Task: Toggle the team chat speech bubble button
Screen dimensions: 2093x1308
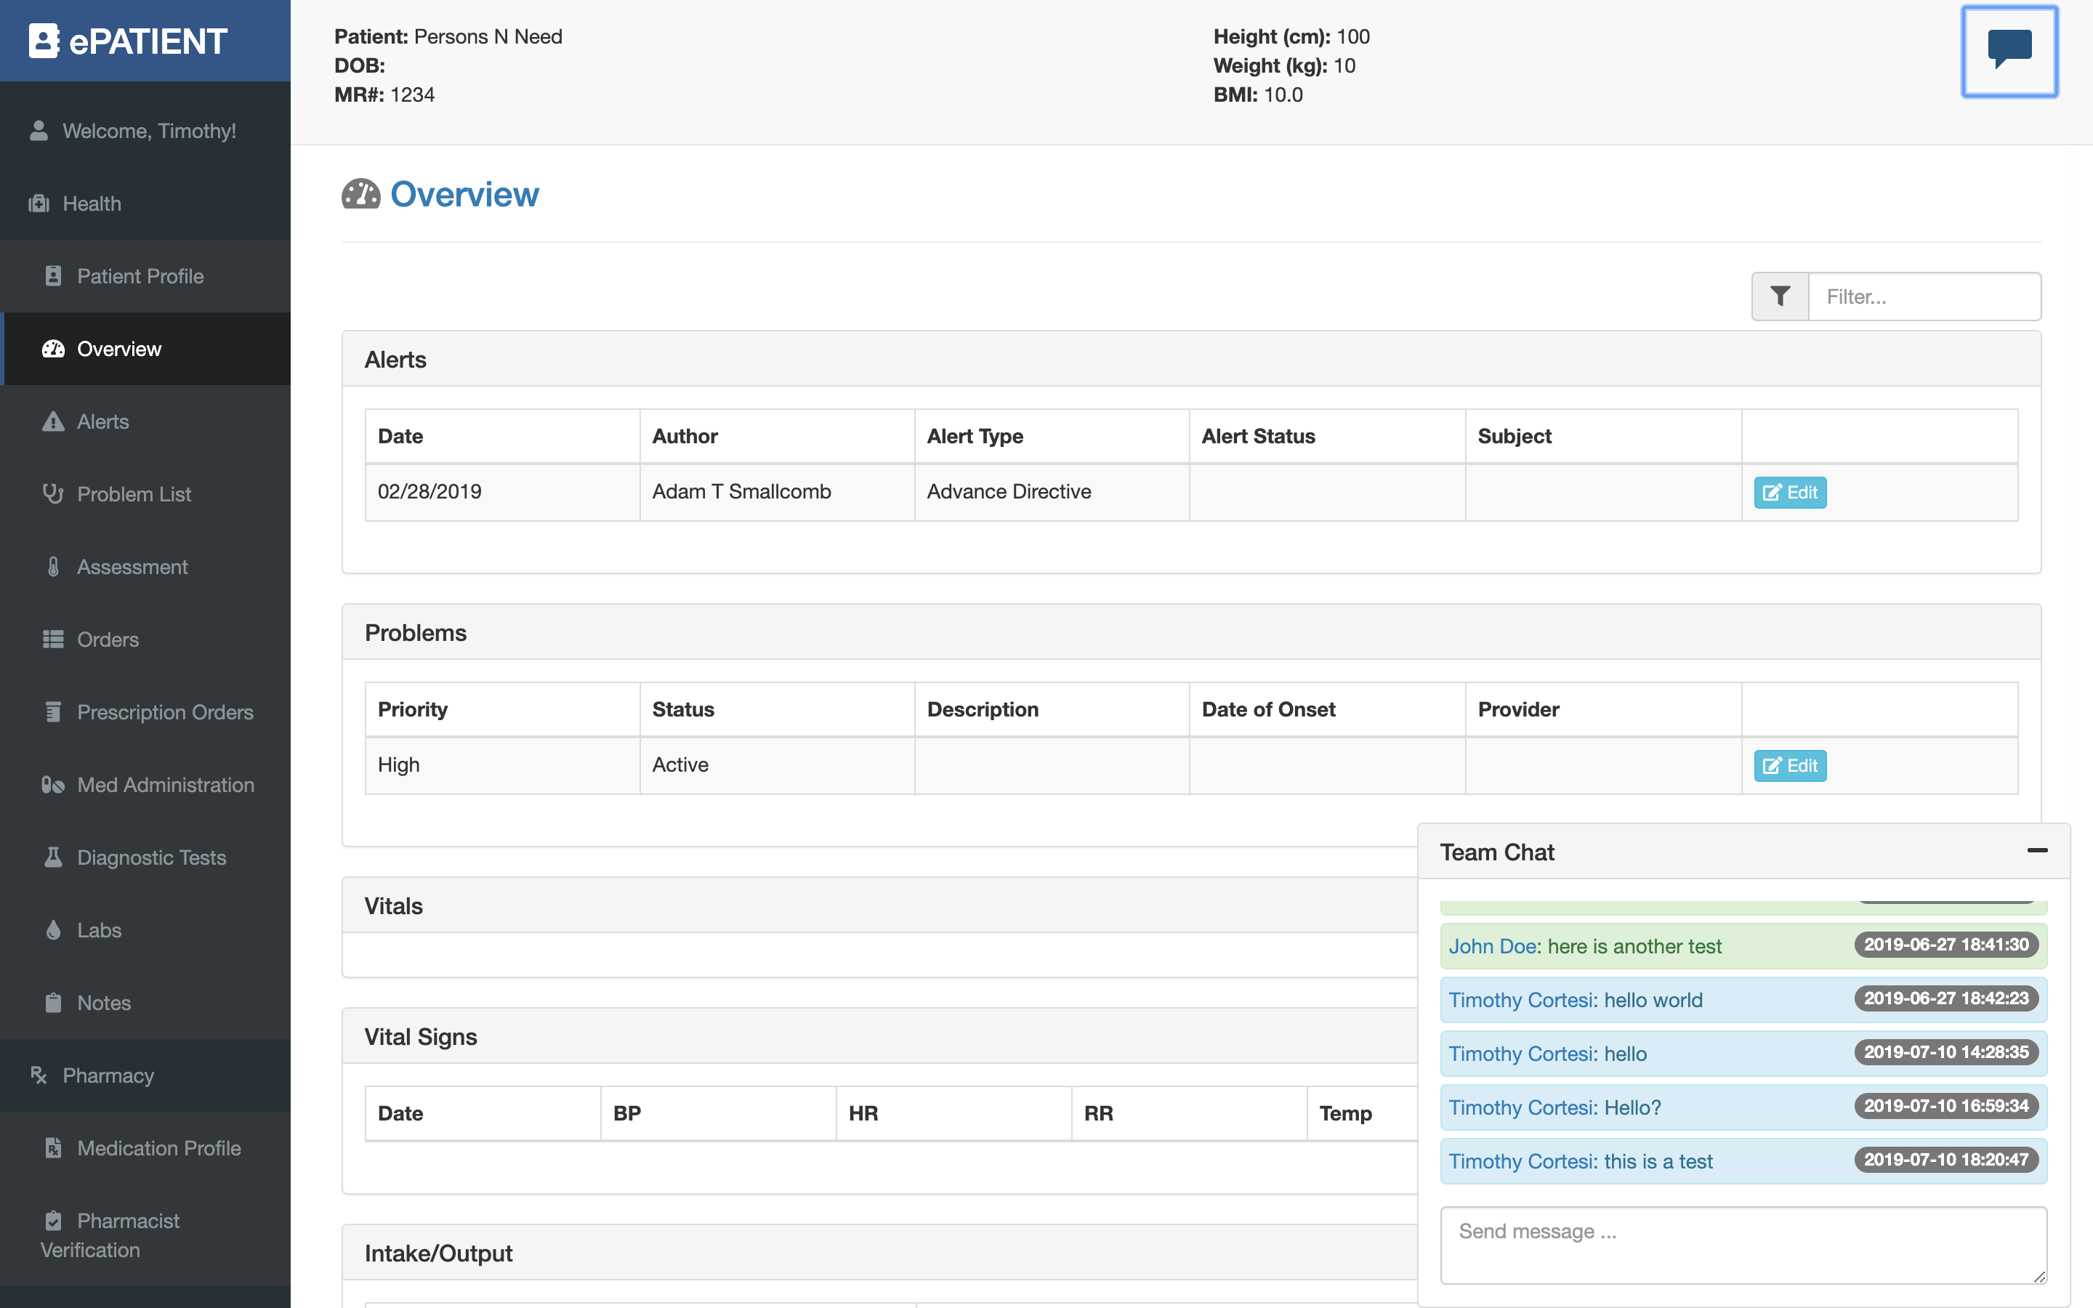Action: [x=2008, y=51]
